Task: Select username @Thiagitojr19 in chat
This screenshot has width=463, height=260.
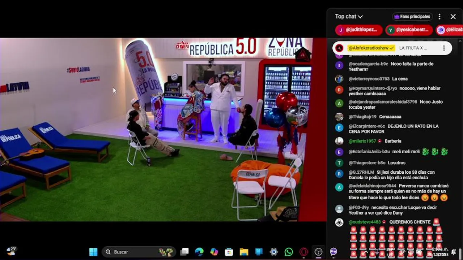Action: pyautogui.click(x=362, y=117)
